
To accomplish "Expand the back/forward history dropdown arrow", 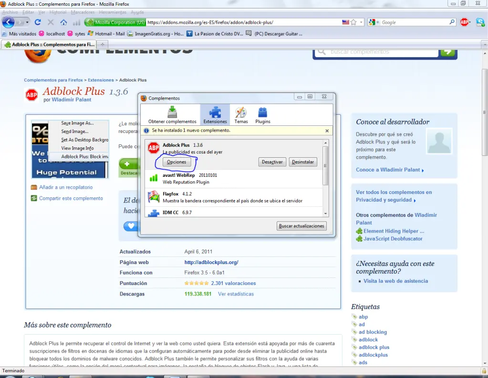I will click(x=27, y=22).
